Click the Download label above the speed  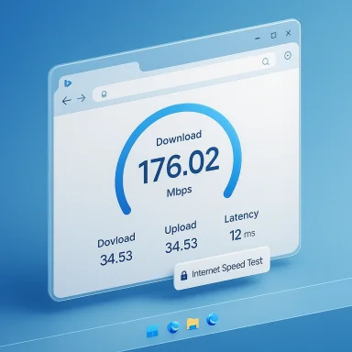pos(179,138)
